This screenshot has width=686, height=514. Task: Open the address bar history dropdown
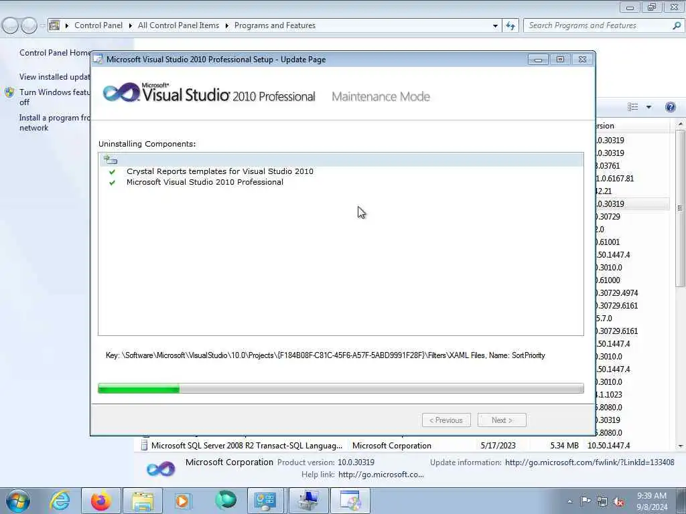(495, 26)
